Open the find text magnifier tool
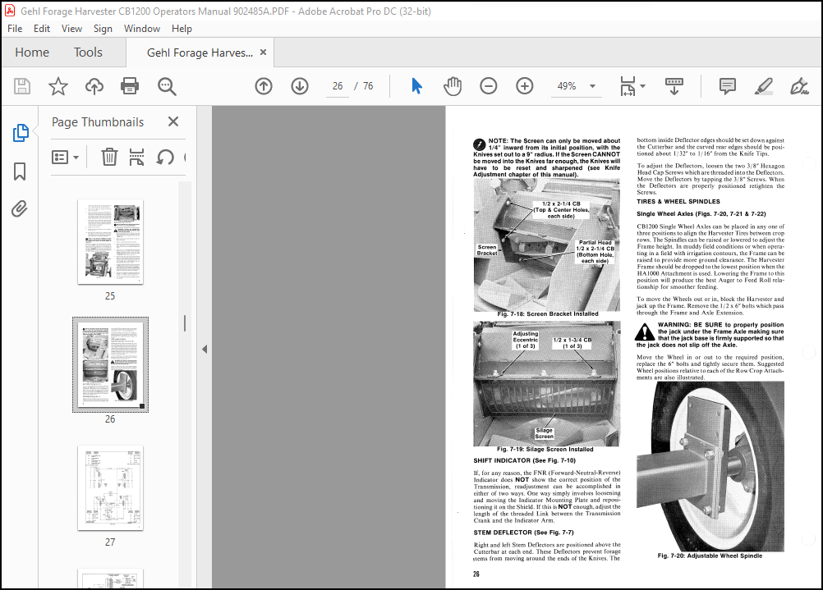 click(x=167, y=86)
